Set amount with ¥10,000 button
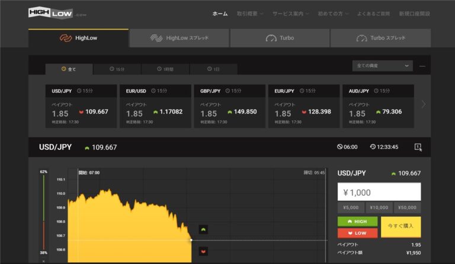This screenshot has width=455, height=264. tap(379, 208)
